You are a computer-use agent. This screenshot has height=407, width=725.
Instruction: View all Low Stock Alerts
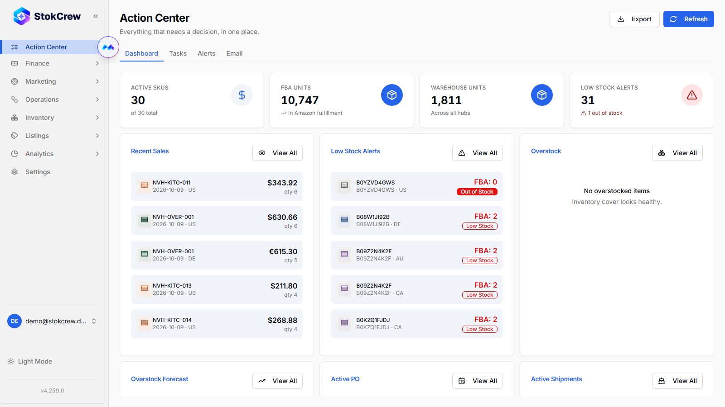point(477,153)
